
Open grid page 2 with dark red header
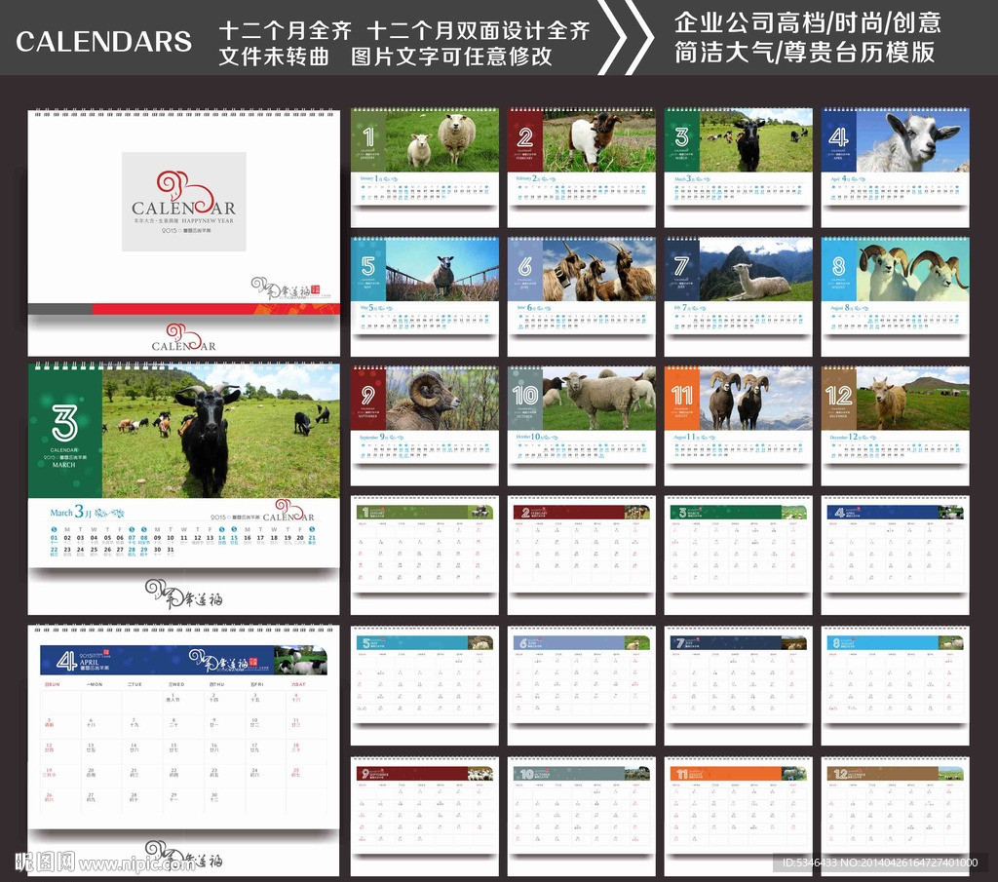click(x=581, y=555)
